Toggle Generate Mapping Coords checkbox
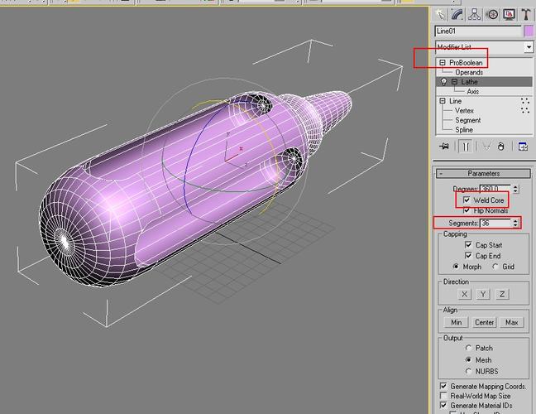 (x=443, y=386)
